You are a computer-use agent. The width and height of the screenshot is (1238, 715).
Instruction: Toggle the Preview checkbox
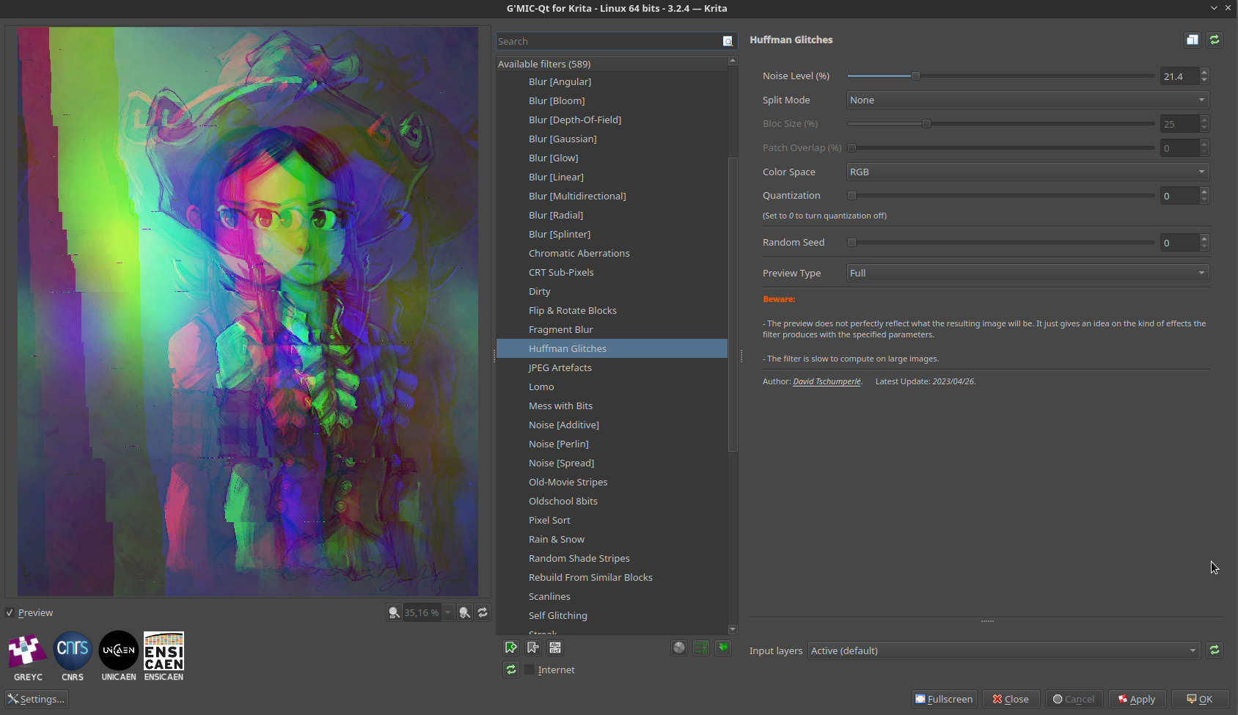pyautogui.click(x=10, y=613)
